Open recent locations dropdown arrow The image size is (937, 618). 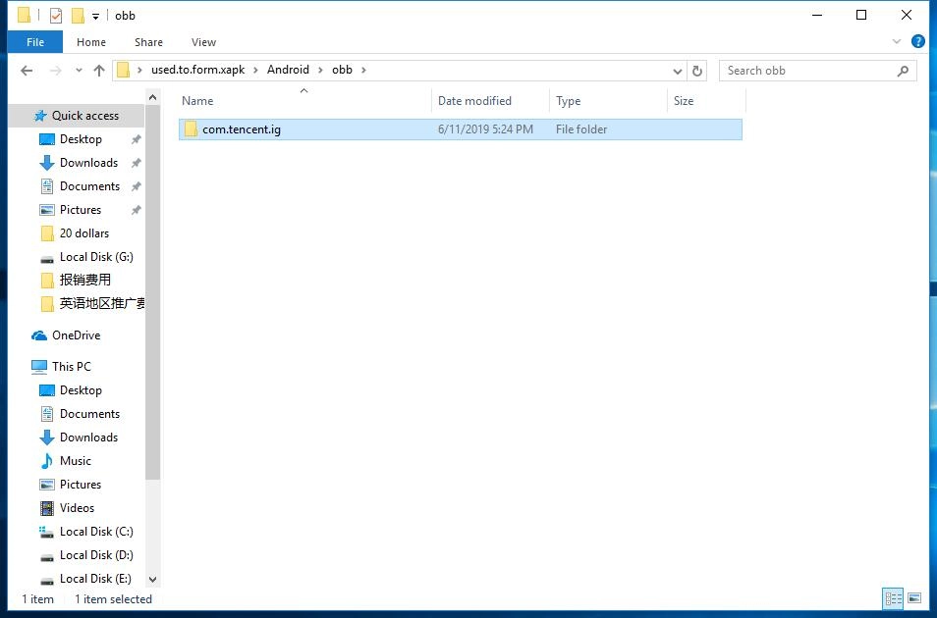pyautogui.click(x=79, y=71)
